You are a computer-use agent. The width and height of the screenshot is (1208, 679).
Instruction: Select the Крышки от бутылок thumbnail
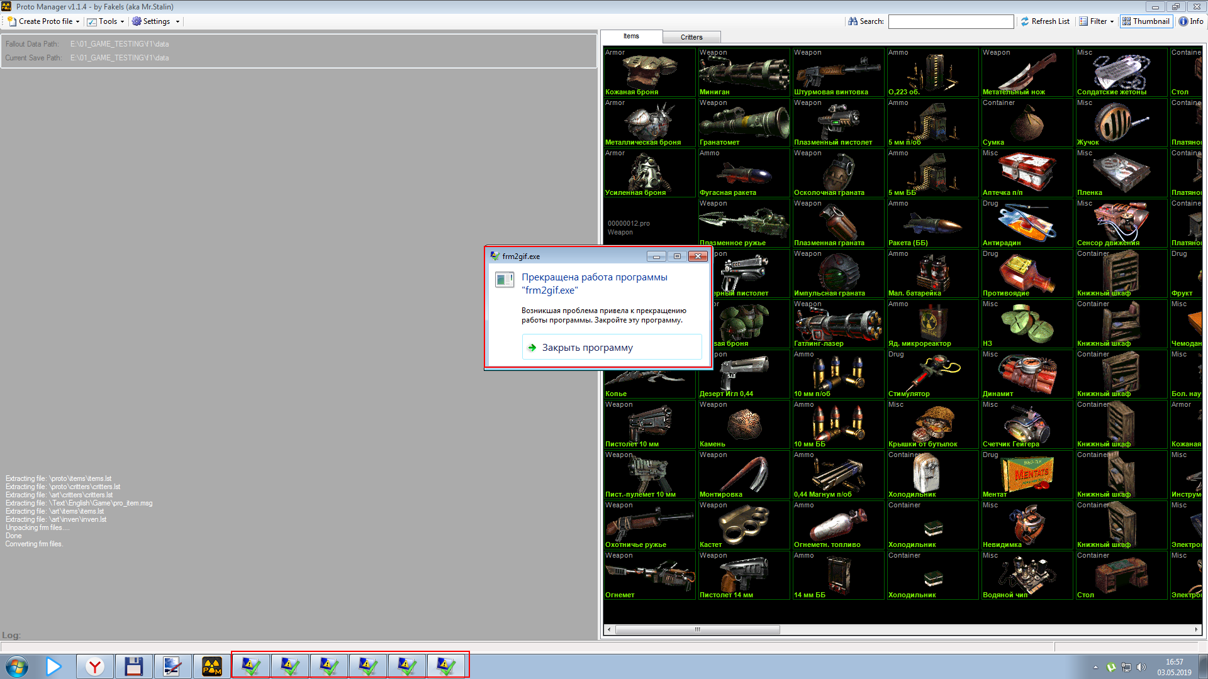click(932, 424)
